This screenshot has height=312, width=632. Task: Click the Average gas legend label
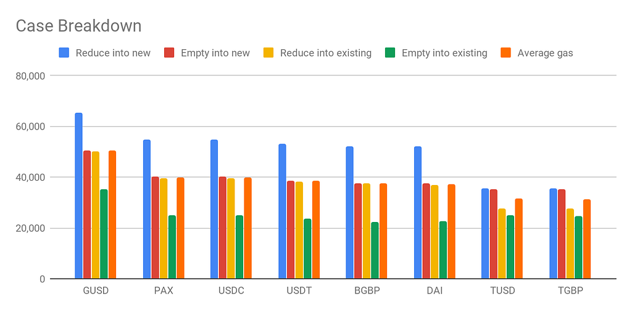tap(546, 53)
